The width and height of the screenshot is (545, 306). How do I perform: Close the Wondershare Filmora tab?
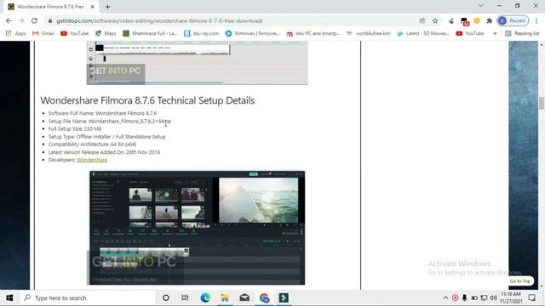click(93, 7)
